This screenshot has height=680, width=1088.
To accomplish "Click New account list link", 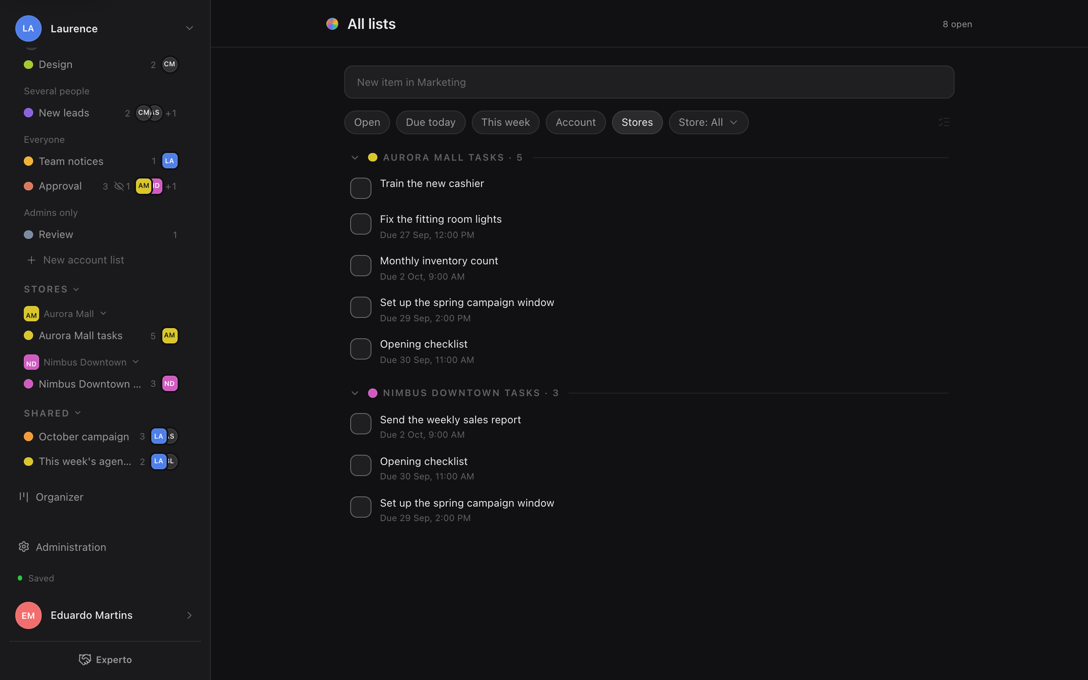I will pos(84,260).
